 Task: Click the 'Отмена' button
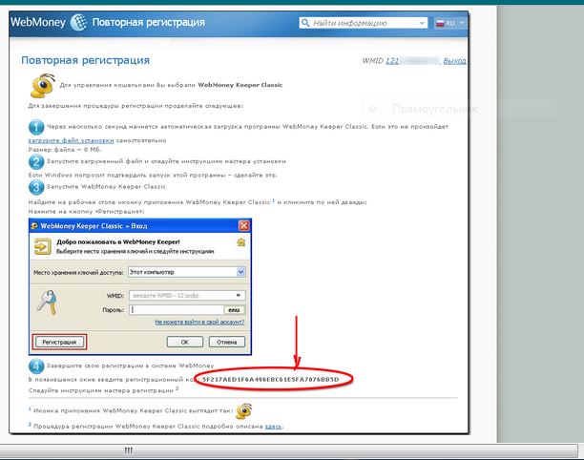[x=227, y=342]
